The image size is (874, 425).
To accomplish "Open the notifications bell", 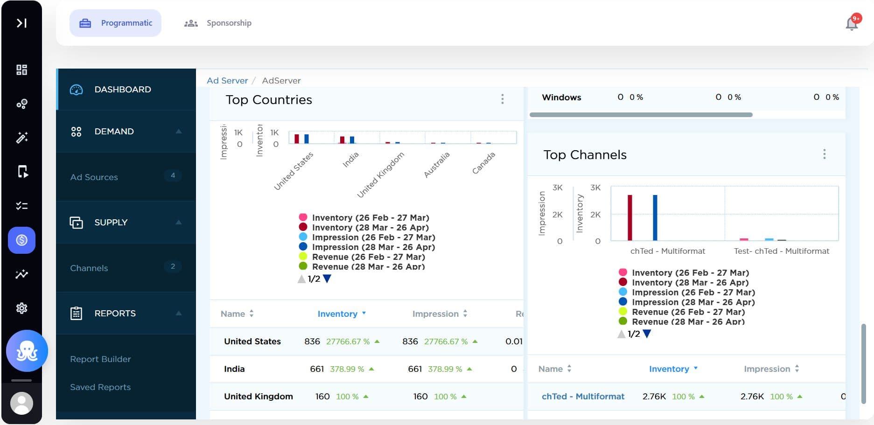I will click(852, 23).
